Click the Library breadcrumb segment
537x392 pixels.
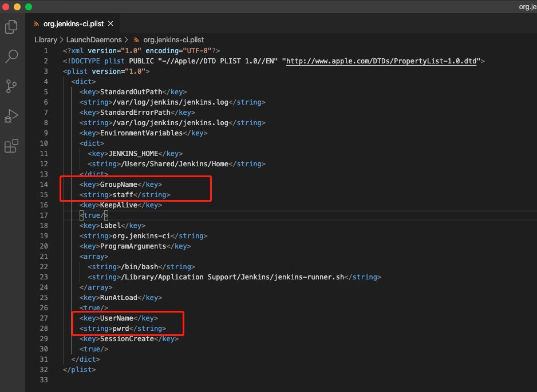46,40
